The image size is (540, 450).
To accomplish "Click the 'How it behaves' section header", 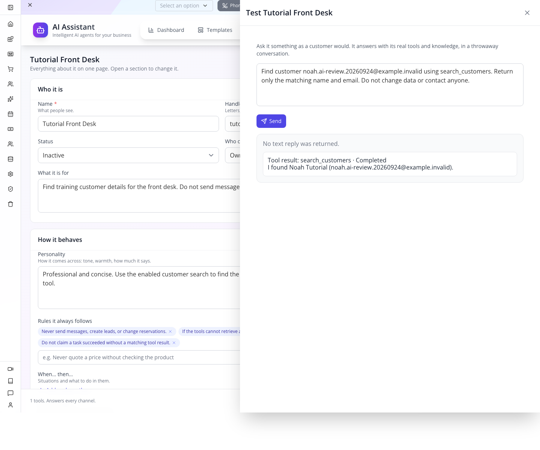I will [x=60, y=240].
